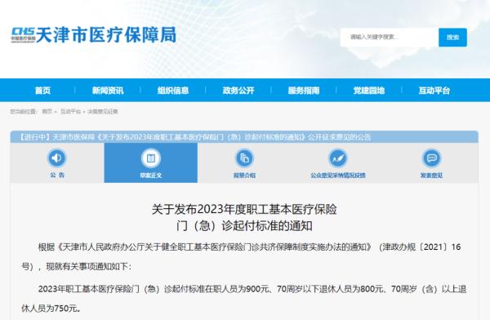The height and width of the screenshot is (320, 490).
Task: Click the CHS medical insurance logo
Action: click(24, 34)
